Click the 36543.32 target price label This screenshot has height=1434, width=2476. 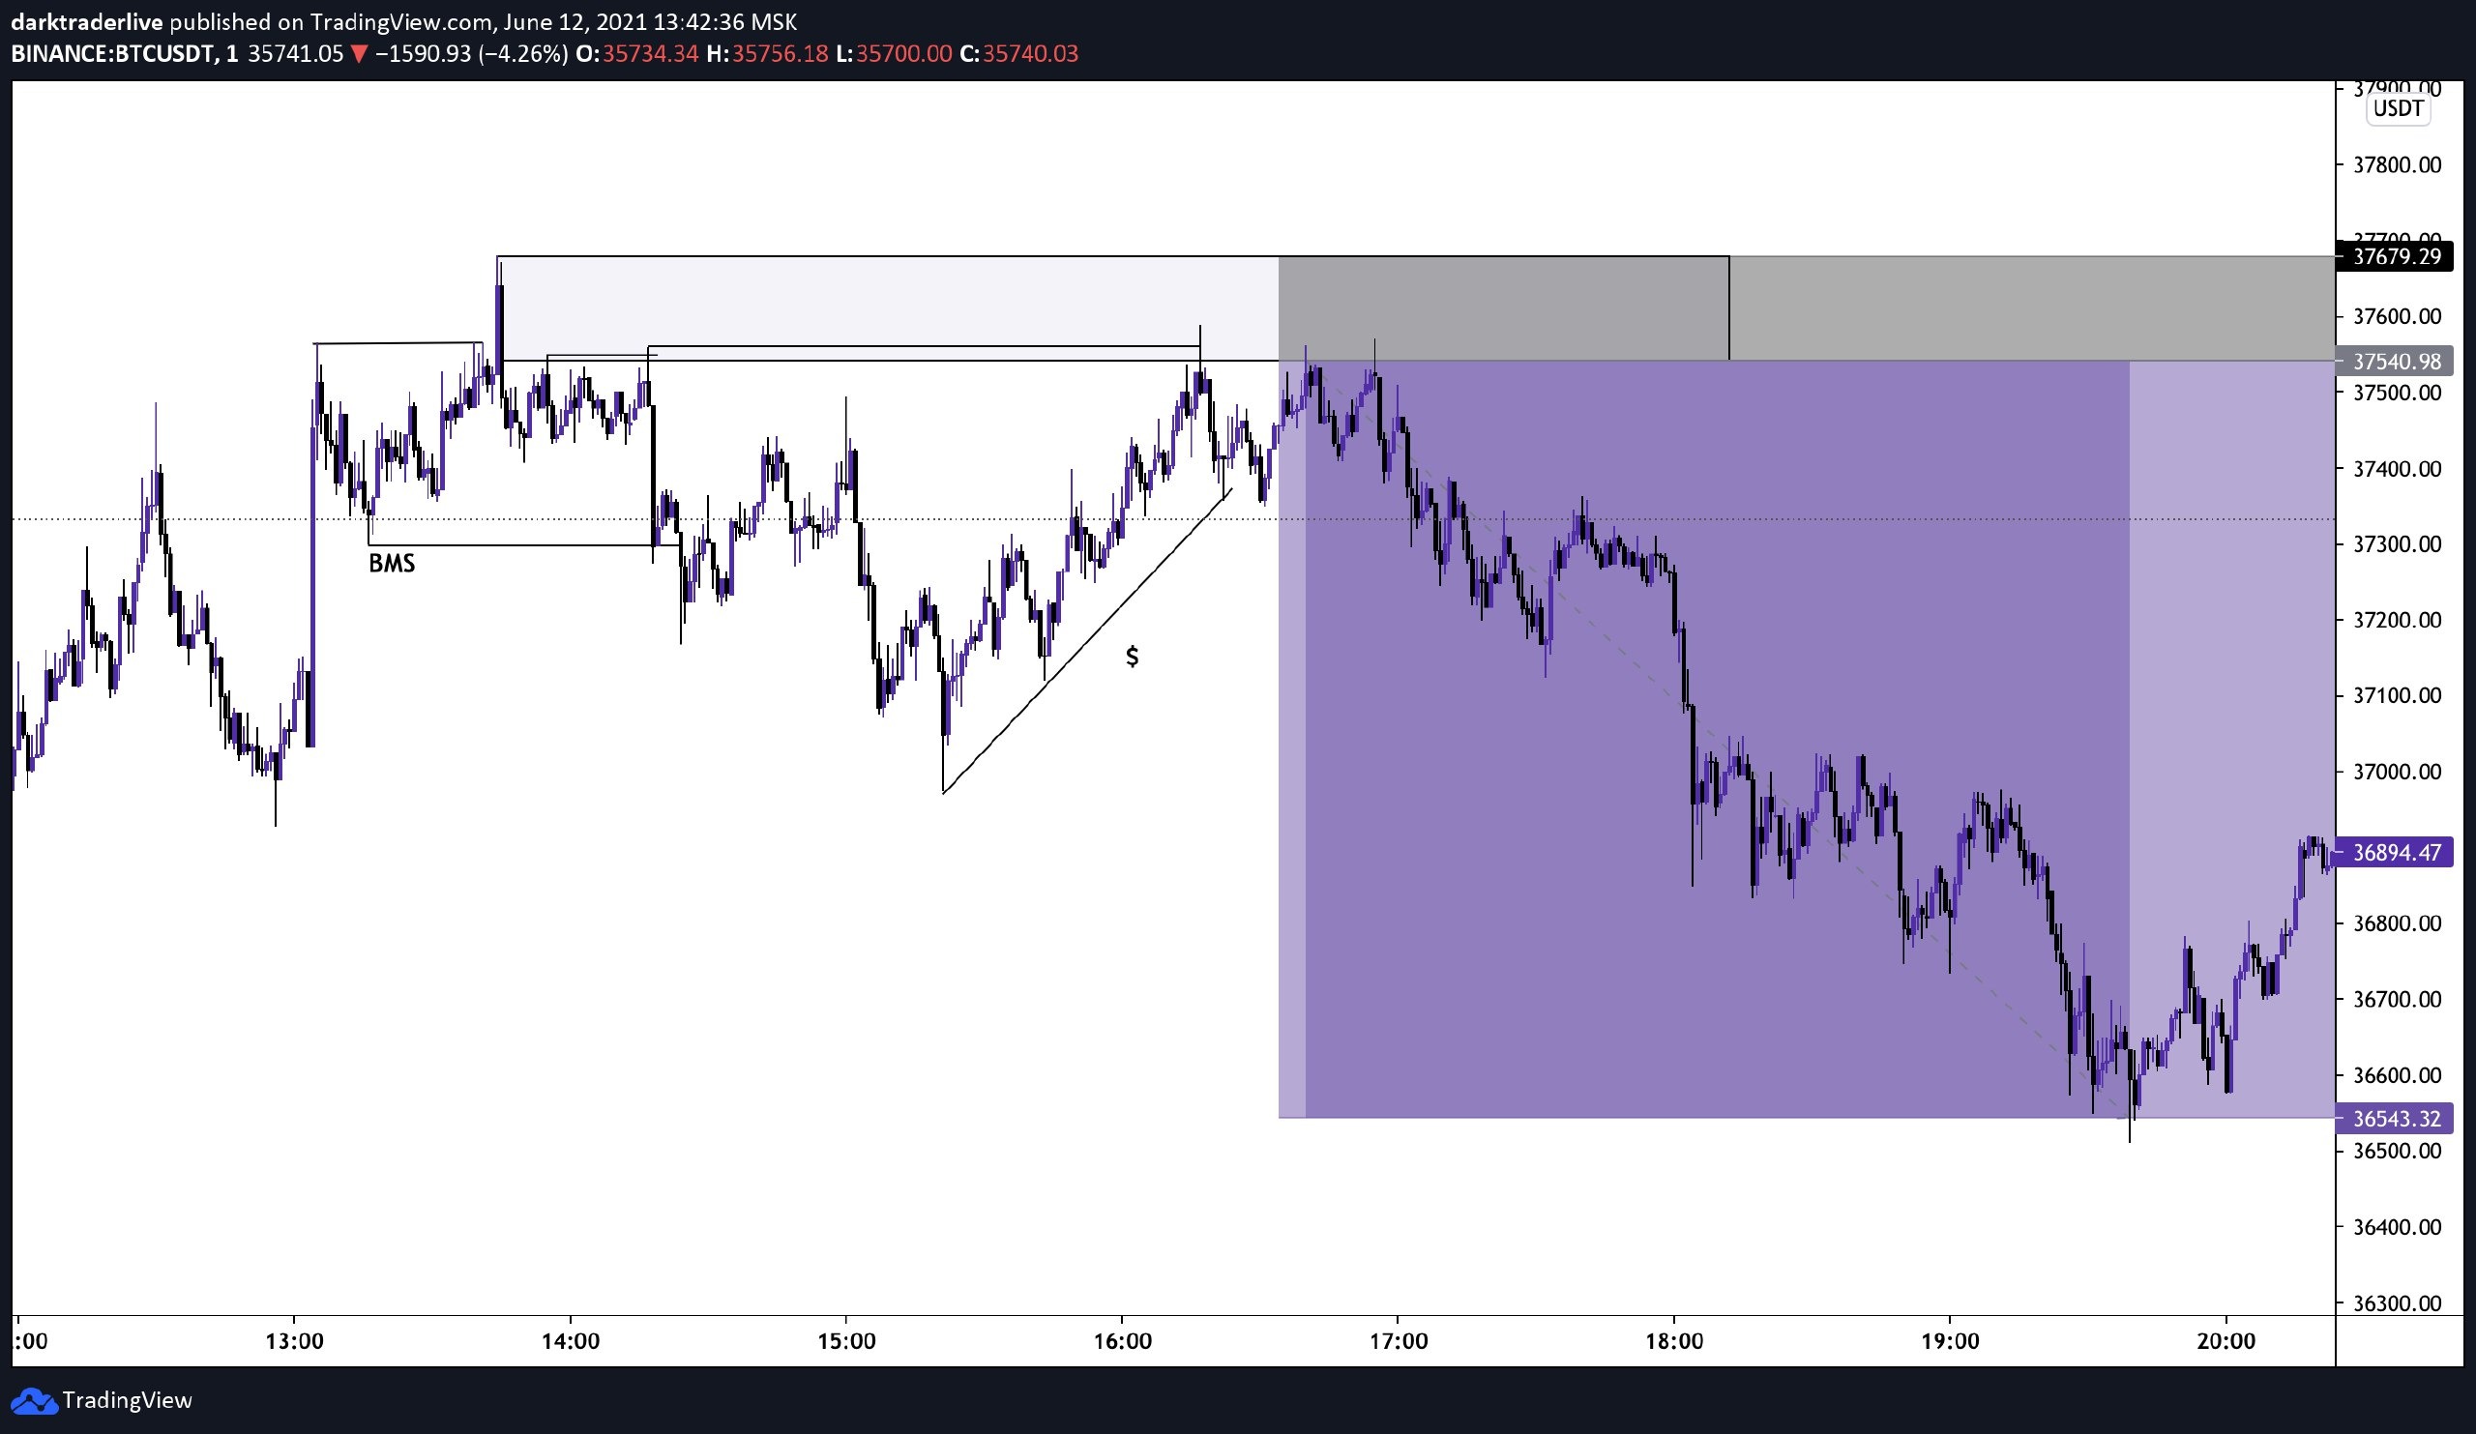pos(2397,1119)
